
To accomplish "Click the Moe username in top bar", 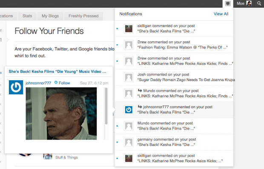I will 241,3.
